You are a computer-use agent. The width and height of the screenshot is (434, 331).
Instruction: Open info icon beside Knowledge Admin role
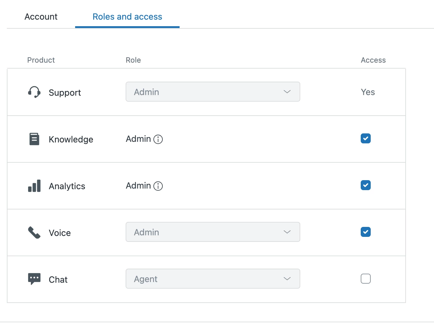[x=158, y=139]
